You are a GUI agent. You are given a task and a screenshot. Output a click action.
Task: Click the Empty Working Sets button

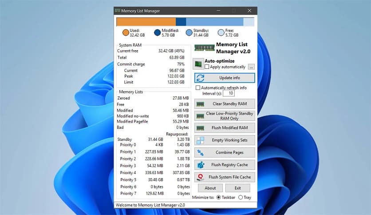pyautogui.click(x=225, y=140)
